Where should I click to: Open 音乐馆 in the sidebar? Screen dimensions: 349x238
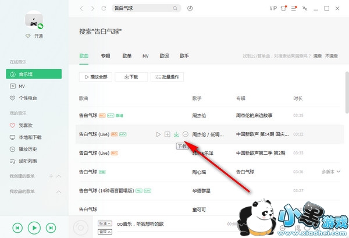pos(34,74)
